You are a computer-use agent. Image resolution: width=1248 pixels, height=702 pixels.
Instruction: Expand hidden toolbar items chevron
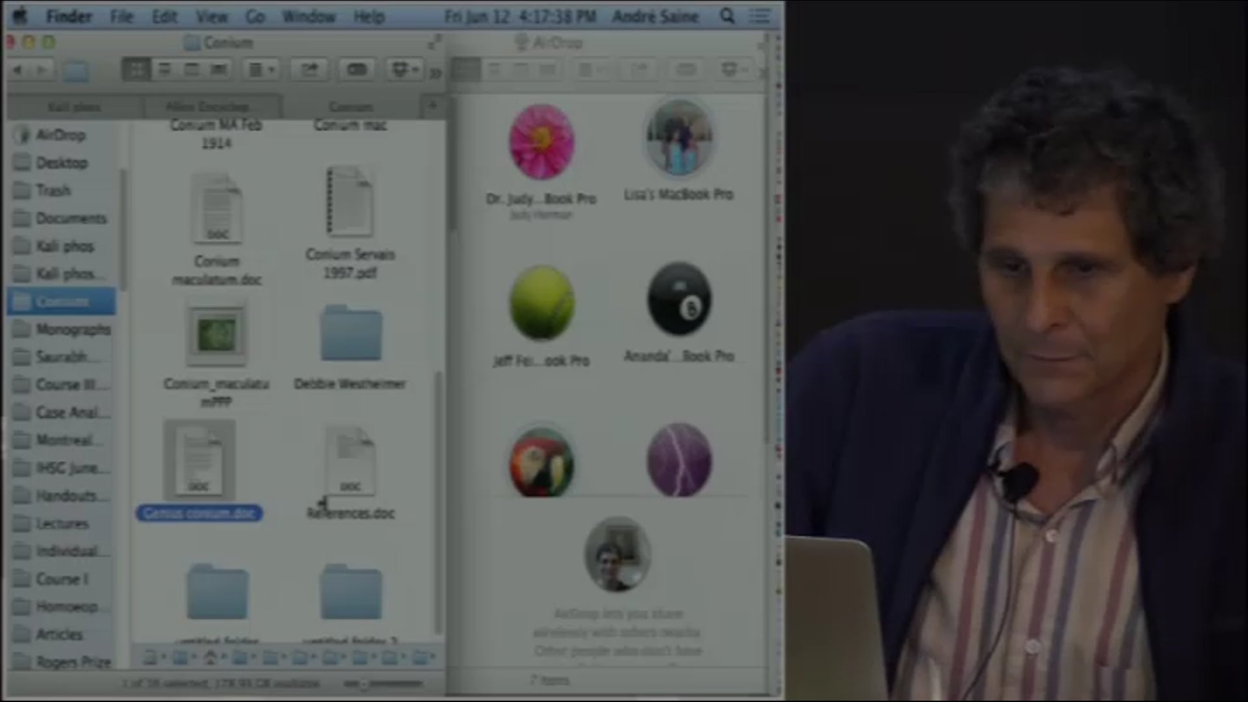tap(435, 72)
